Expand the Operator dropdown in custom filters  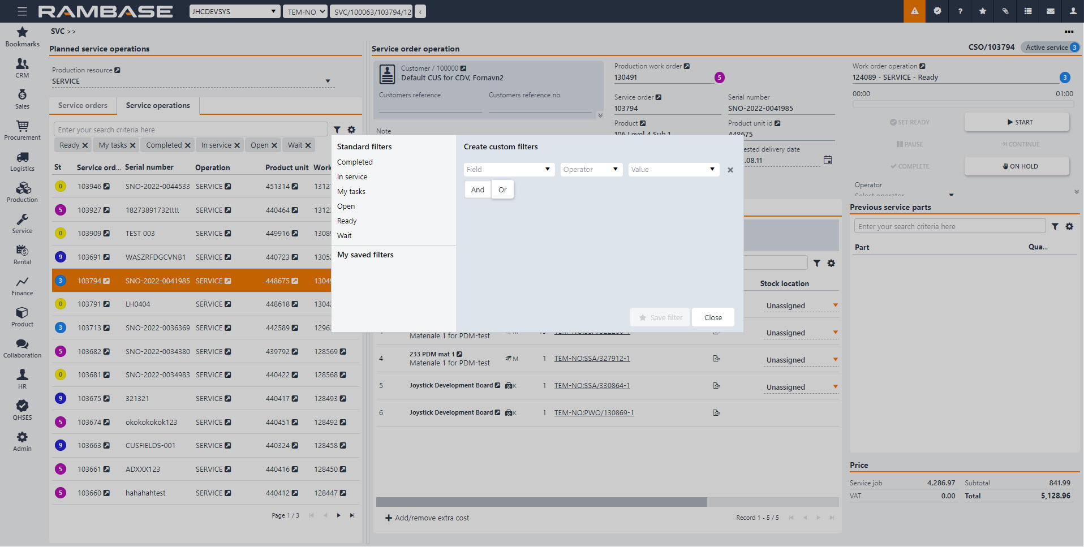pyautogui.click(x=591, y=170)
